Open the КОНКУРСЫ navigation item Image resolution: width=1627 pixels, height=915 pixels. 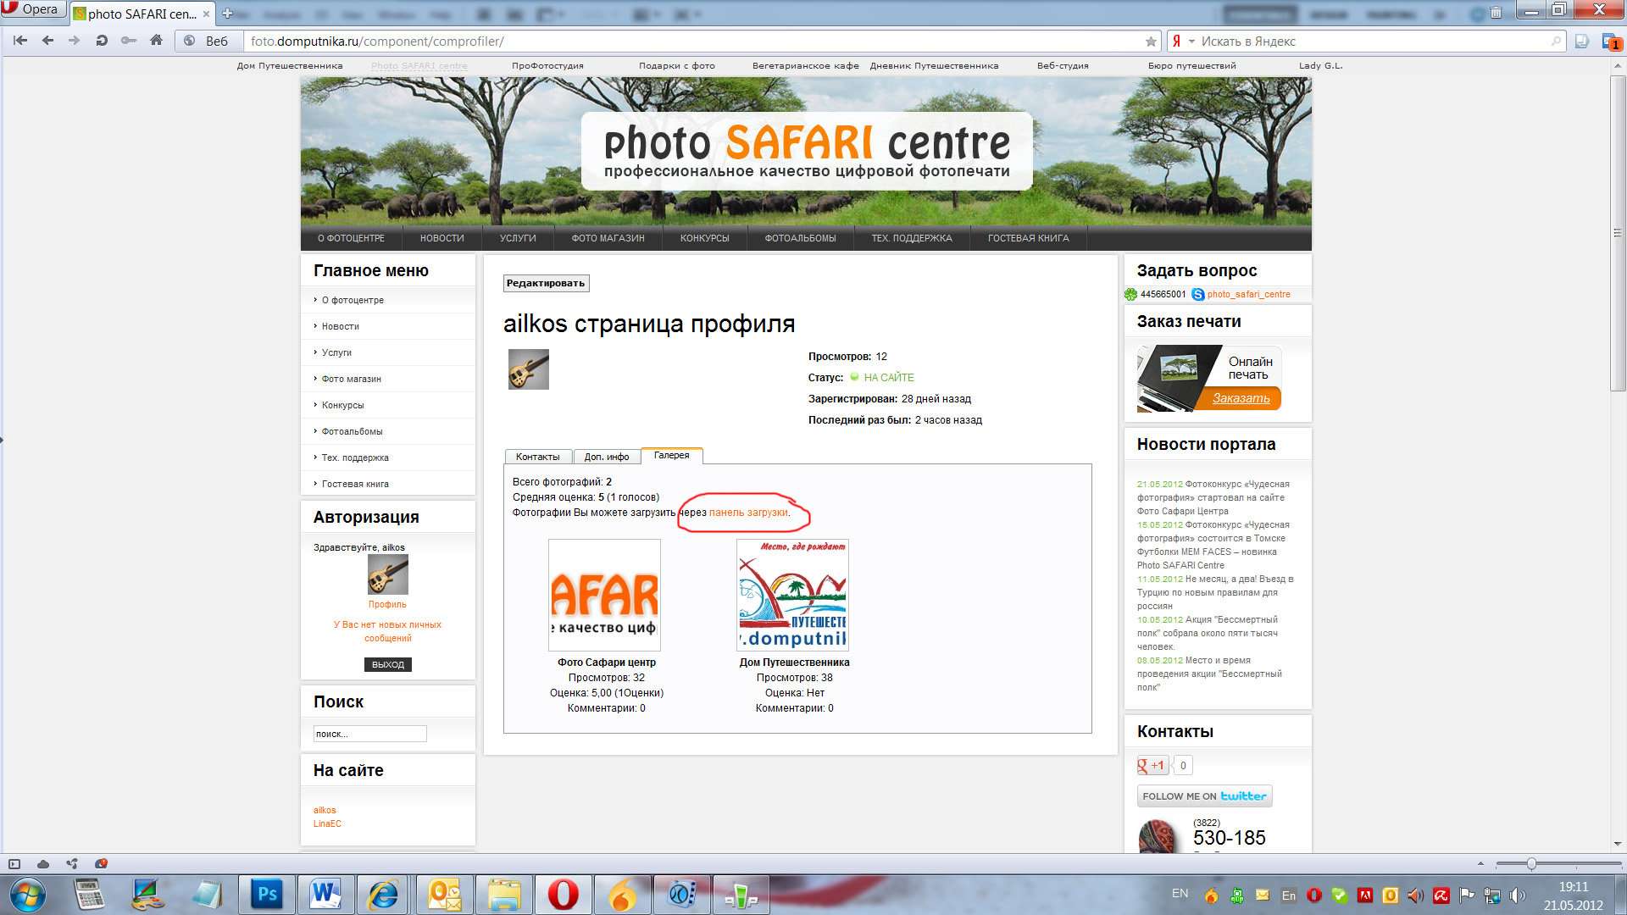point(704,238)
